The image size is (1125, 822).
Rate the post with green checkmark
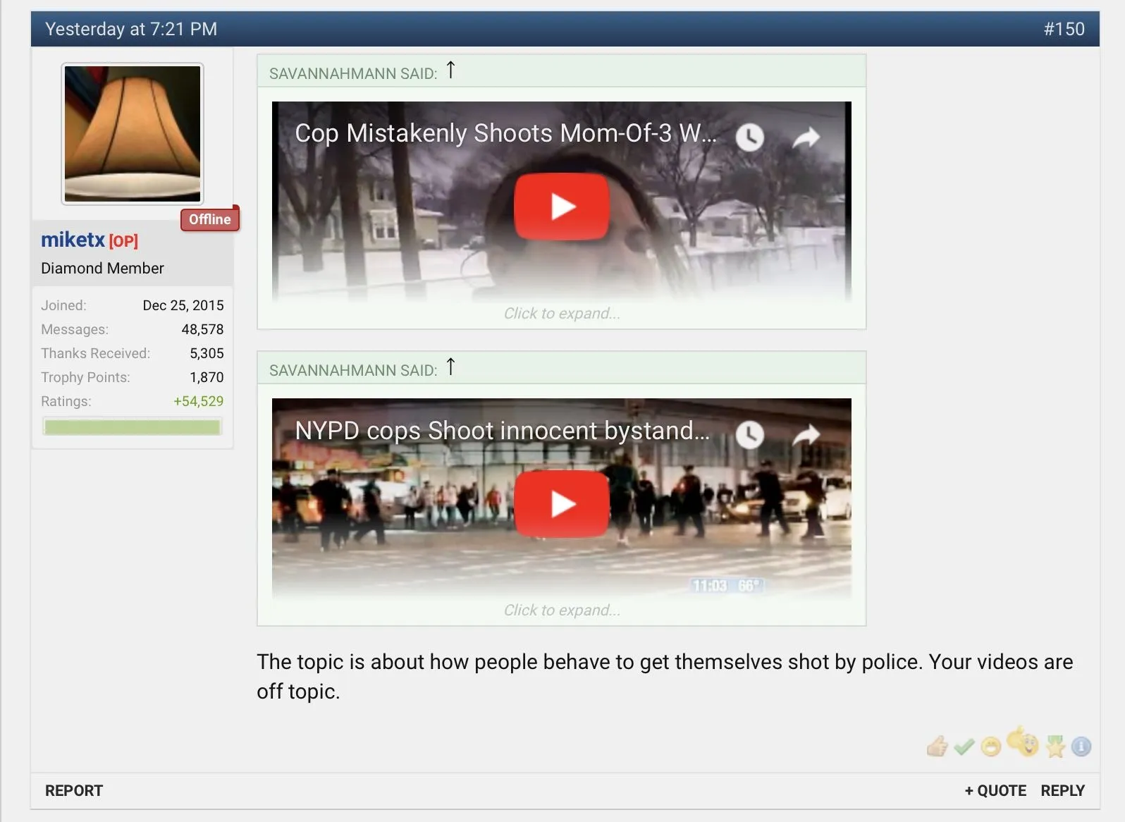(964, 746)
